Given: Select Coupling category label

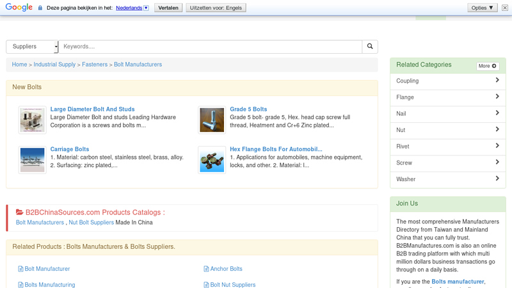Looking at the screenshot, I should tap(407, 81).
